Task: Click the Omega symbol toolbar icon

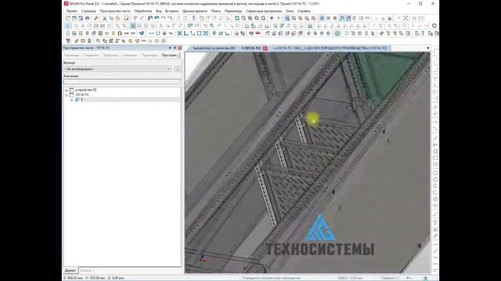Action: pyautogui.click(x=120, y=33)
